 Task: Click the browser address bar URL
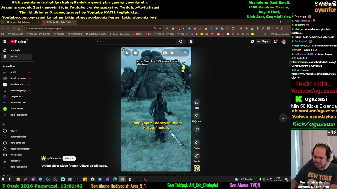coord(45,28)
